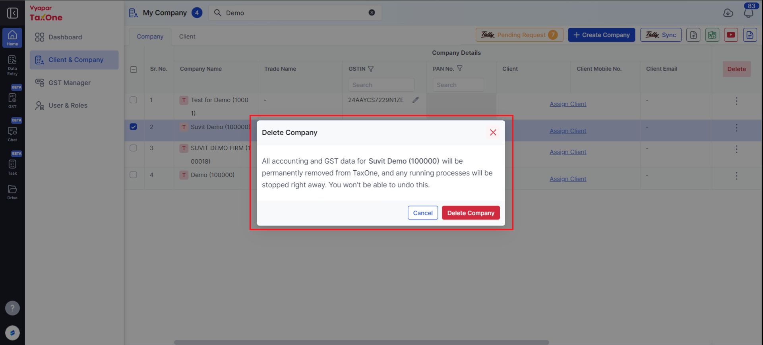Screen dimensions: 763x345
Task: Toggle the select-all rows checkbox
Action: [134, 69]
